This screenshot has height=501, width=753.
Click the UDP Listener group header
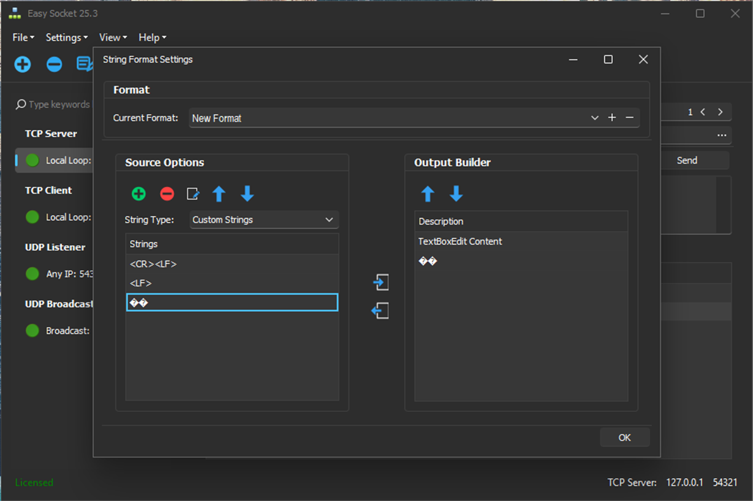tap(55, 247)
